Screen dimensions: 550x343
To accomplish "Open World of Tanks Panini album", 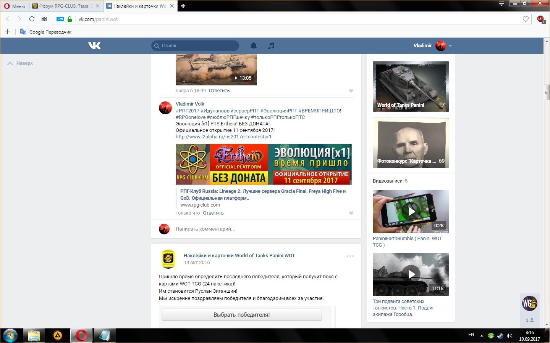I will coord(411,87).
